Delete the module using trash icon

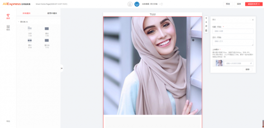tap(206, 31)
